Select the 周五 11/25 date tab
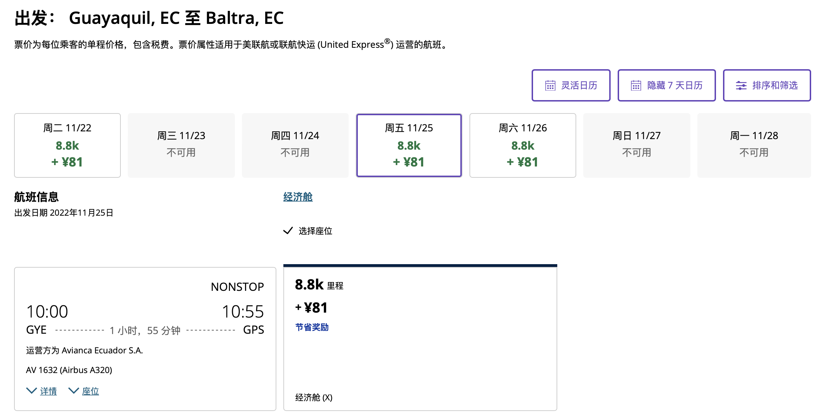 tap(409, 145)
